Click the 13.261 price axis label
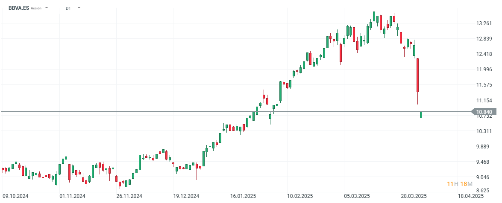Screen dimensions: 502x203 coord(484,23)
